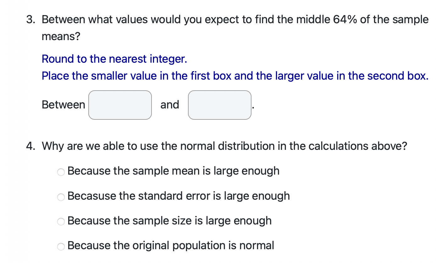
Task: Select "Because the sample size is large enough"
Action: coord(169,221)
